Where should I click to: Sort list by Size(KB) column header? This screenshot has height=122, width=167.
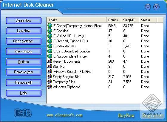click(130, 20)
